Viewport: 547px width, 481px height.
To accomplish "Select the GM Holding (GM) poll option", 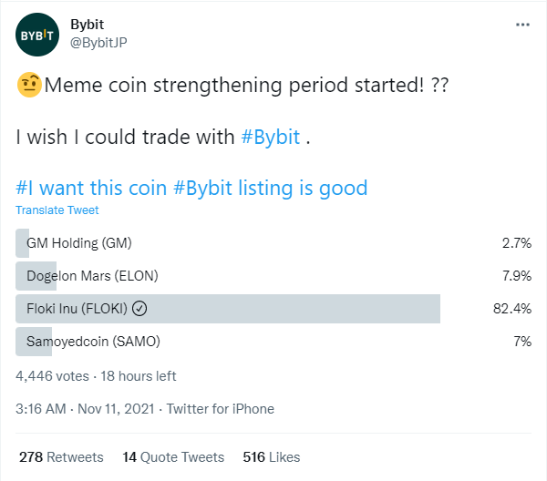I will click(x=273, y=243).
